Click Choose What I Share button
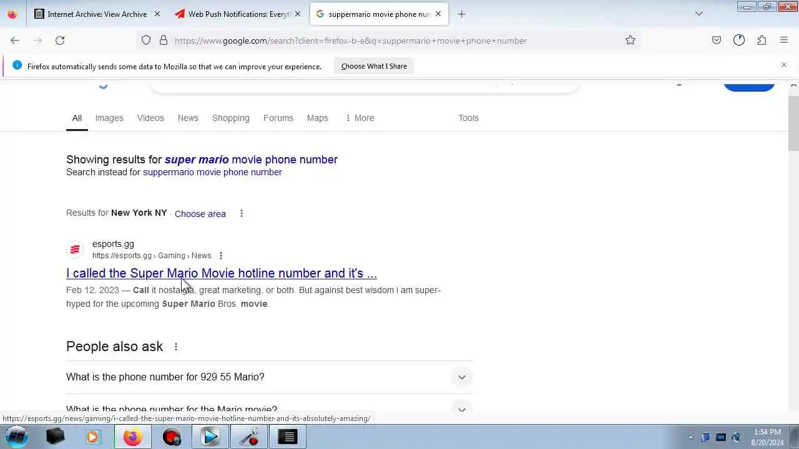 [x=374, y=66]
